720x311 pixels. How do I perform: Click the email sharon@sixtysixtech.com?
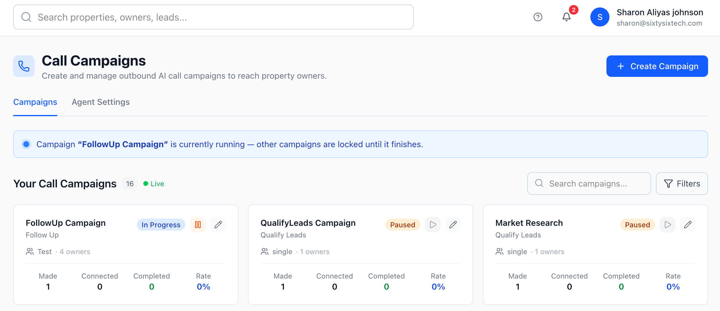coord(660,23)
